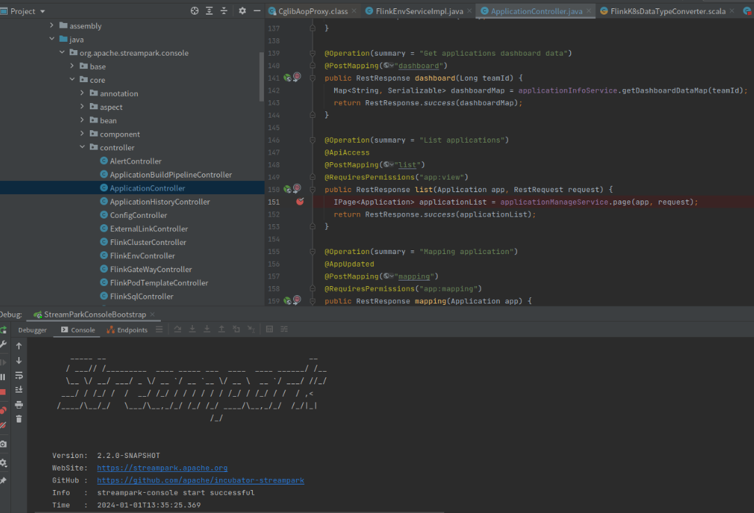Viewport: 754px width, 513px height.
Task: Open Project panel settings gear icon
Action: [x=242, y=11]
